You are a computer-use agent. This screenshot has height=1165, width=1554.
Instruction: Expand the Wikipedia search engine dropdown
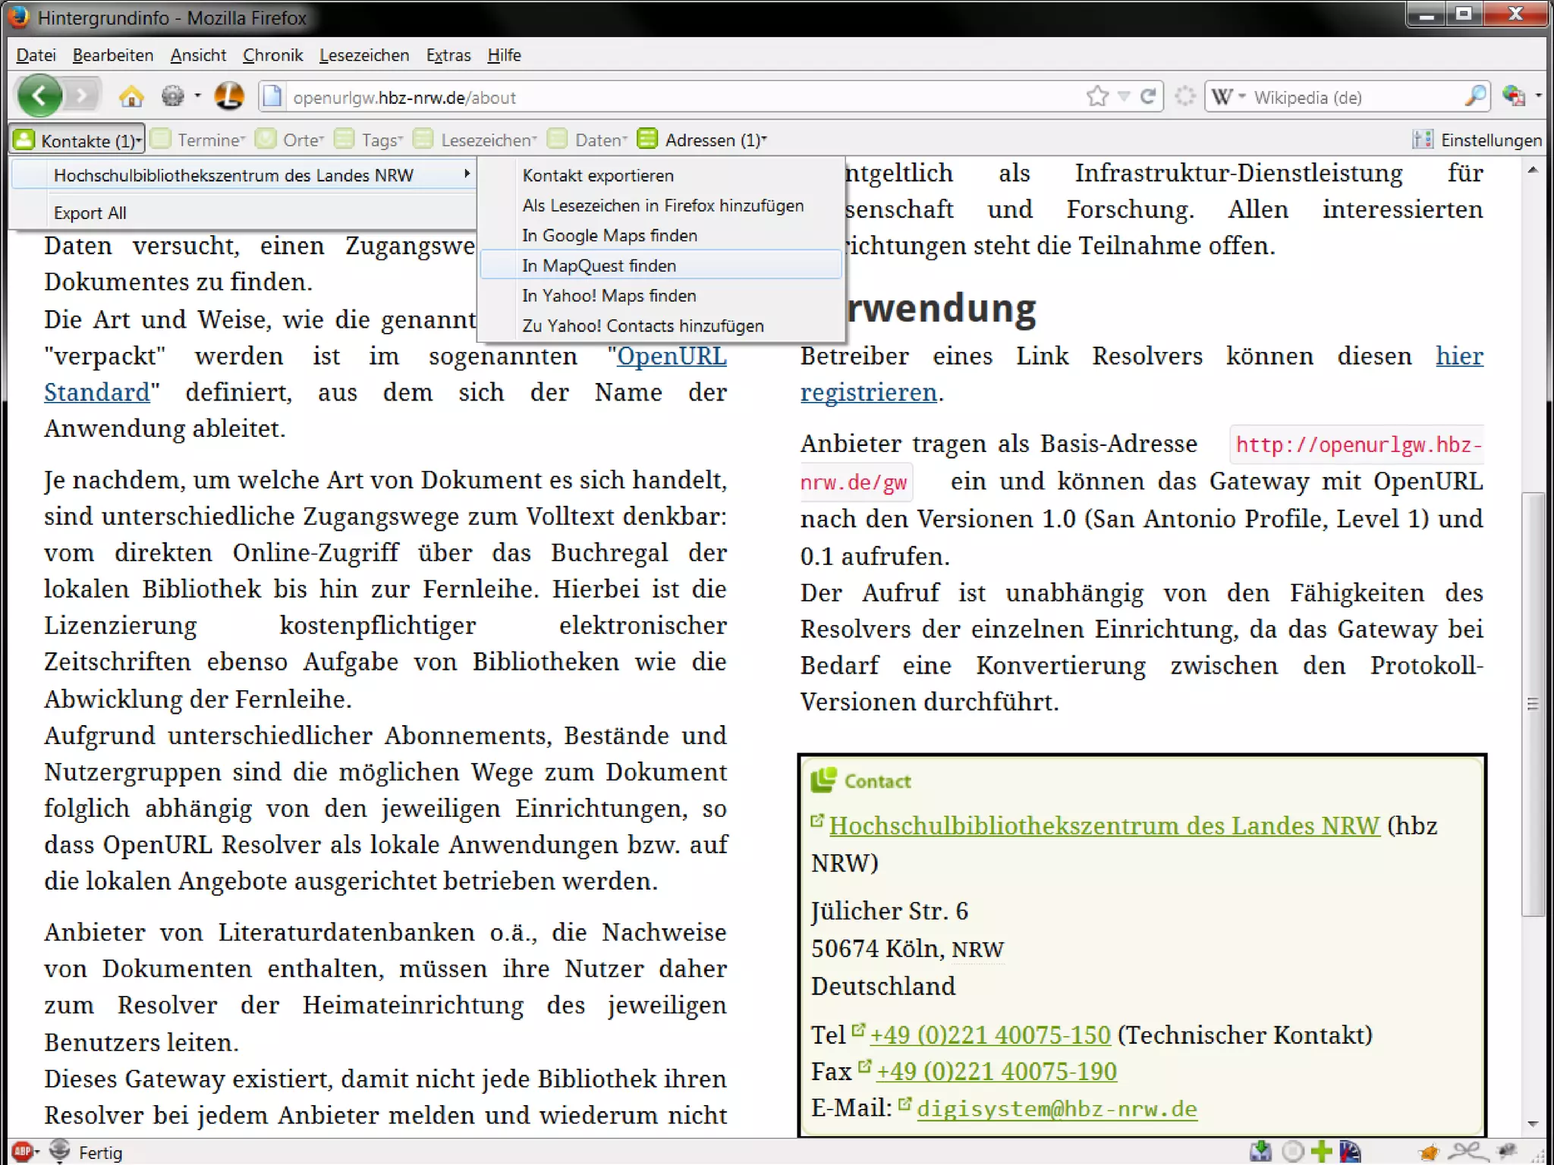point(1229,97)
